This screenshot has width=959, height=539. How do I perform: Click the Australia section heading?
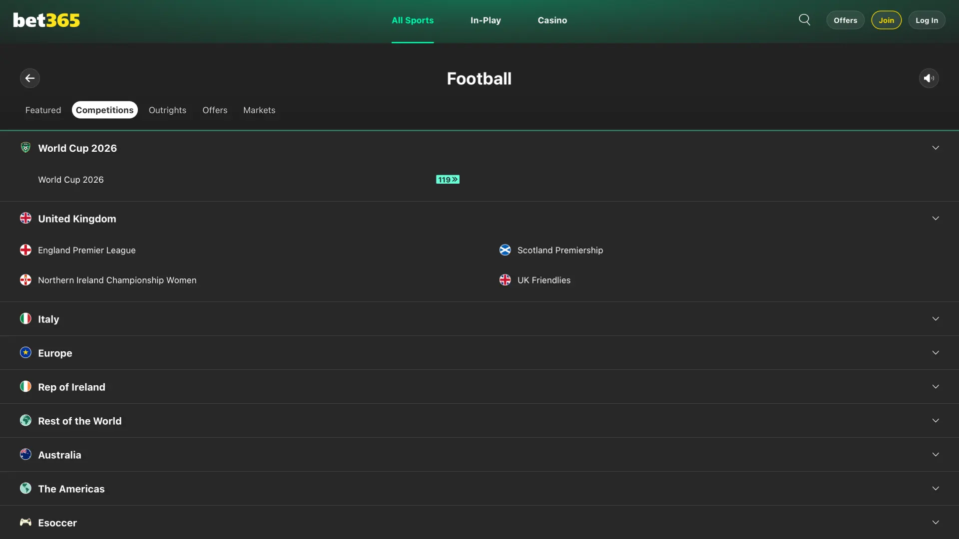click(59, 455)
